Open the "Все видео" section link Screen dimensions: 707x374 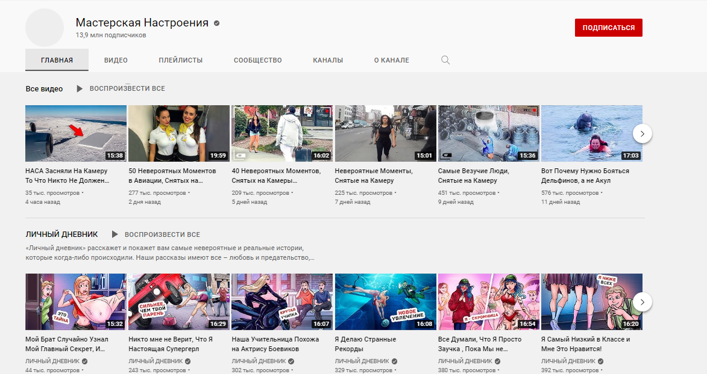pyautogui.click(x=44, y=89)
